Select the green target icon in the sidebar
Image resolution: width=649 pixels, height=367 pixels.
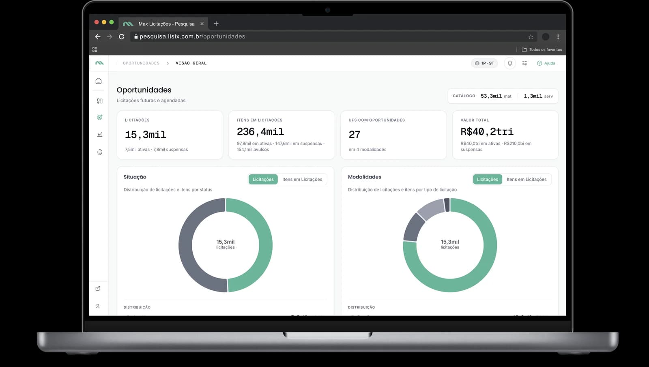(x=100, y=117)
